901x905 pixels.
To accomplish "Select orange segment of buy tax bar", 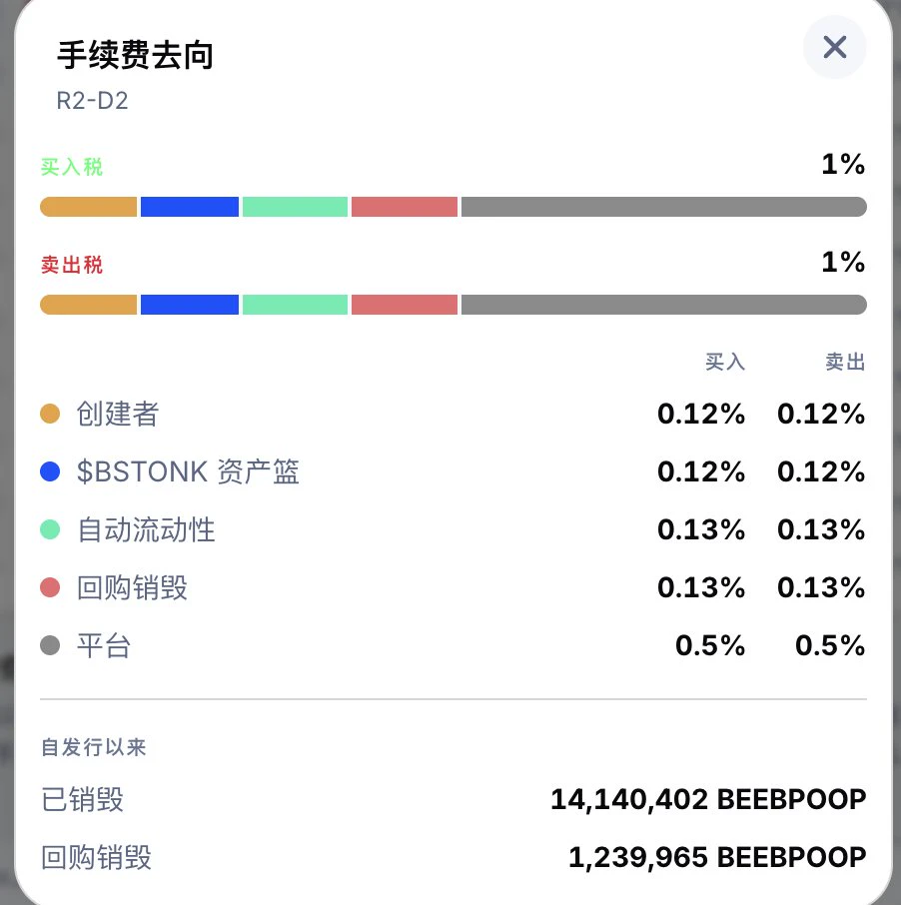I will point(88,207).
